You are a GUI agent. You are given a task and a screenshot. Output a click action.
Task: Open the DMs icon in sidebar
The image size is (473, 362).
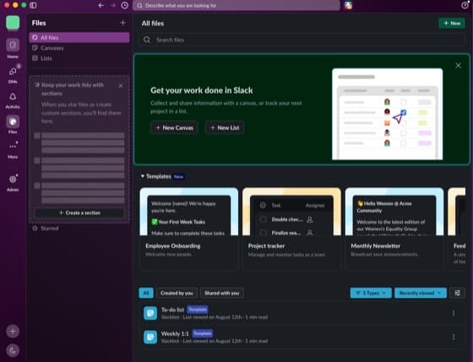(13, 72)
